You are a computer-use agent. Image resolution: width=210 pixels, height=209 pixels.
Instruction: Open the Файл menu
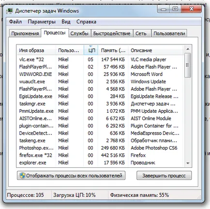15,22
